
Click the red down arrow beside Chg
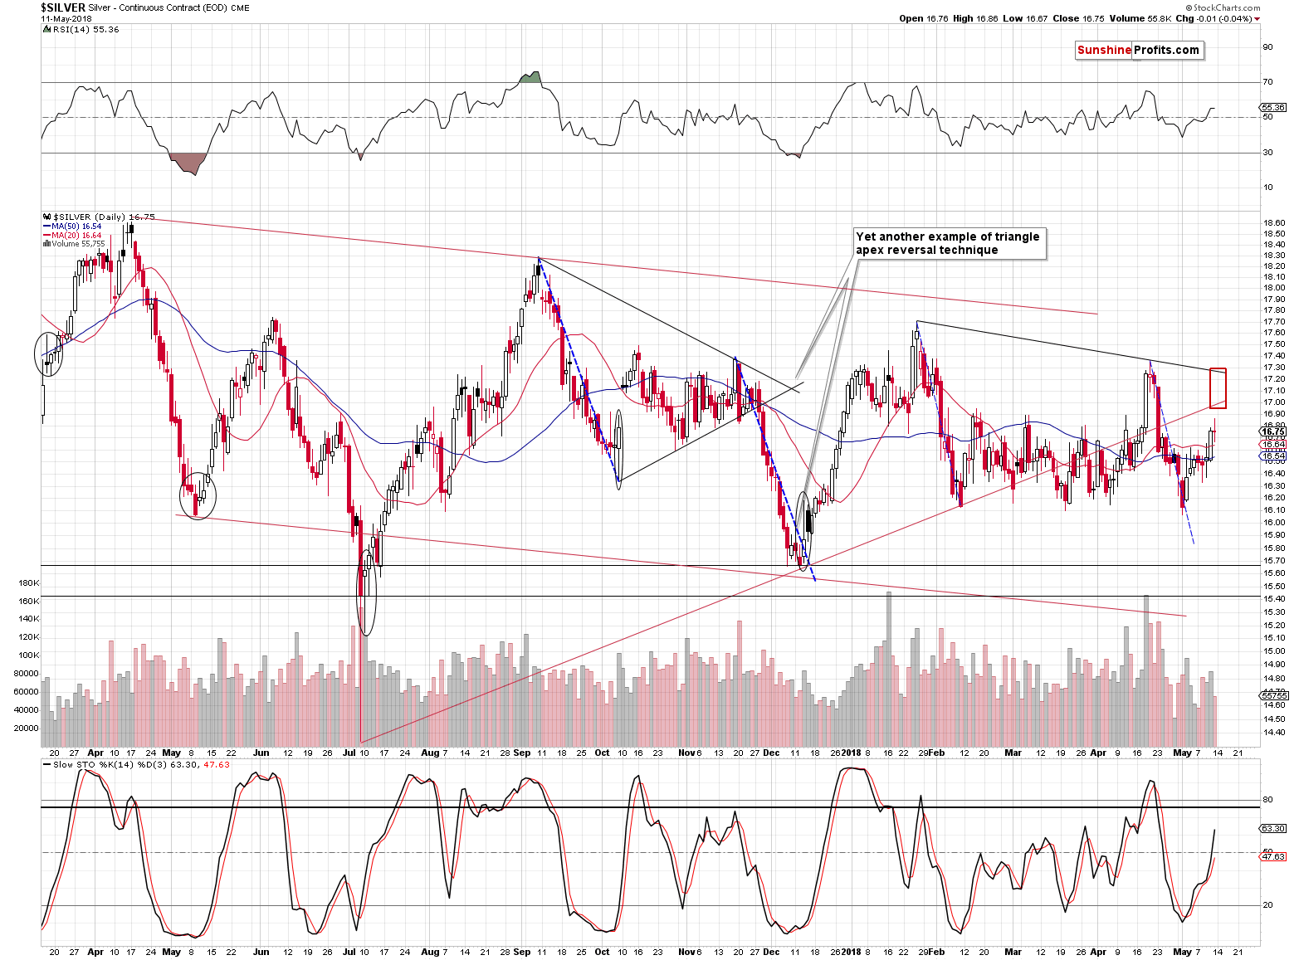pos(1257,18)
